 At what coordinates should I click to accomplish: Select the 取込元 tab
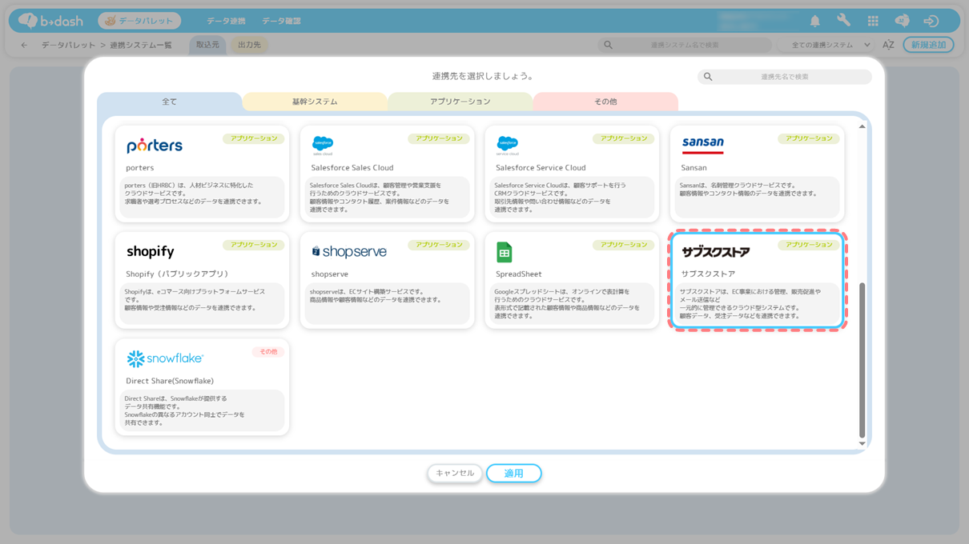pyautogui.click(x=207, y=45)
